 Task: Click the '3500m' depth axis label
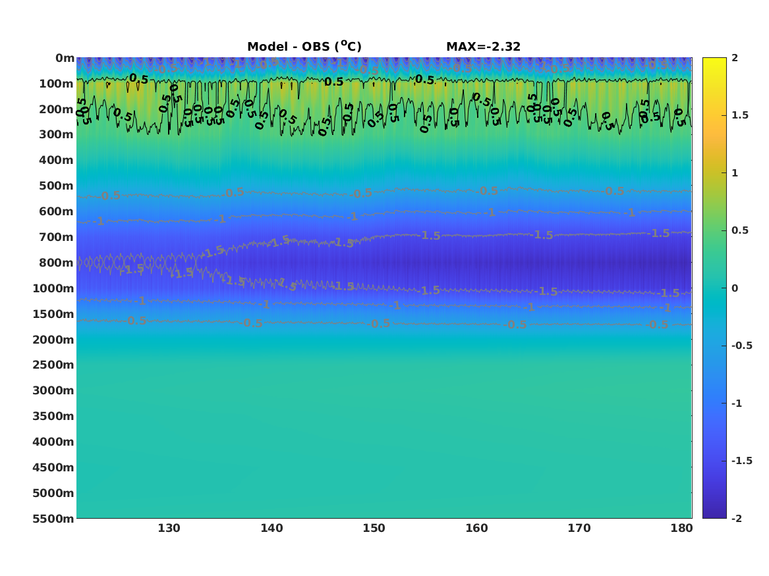(53, 416)
